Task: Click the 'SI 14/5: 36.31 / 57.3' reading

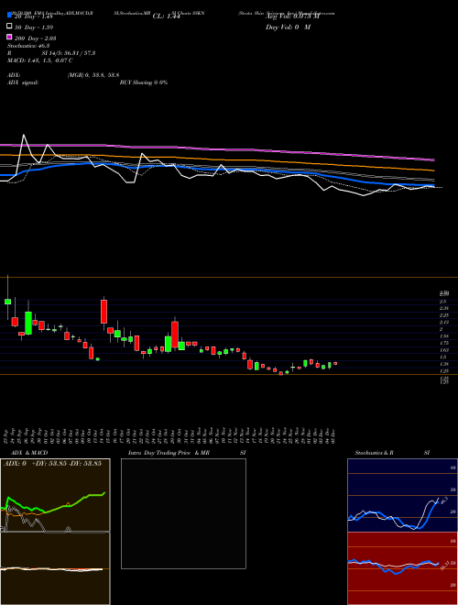Action: [69, 53]
